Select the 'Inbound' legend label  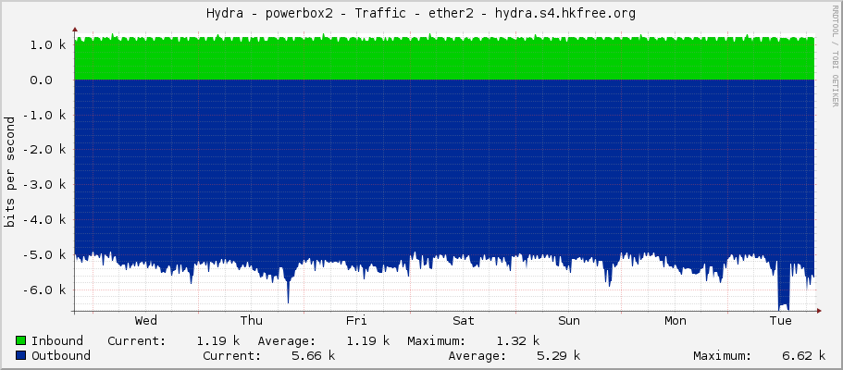coord(57,340)
